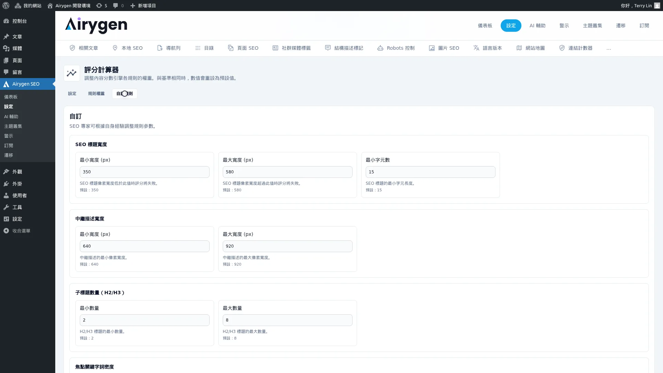
Task: Open 主題叢集 in the sidebar submenu
Action: 13,126
